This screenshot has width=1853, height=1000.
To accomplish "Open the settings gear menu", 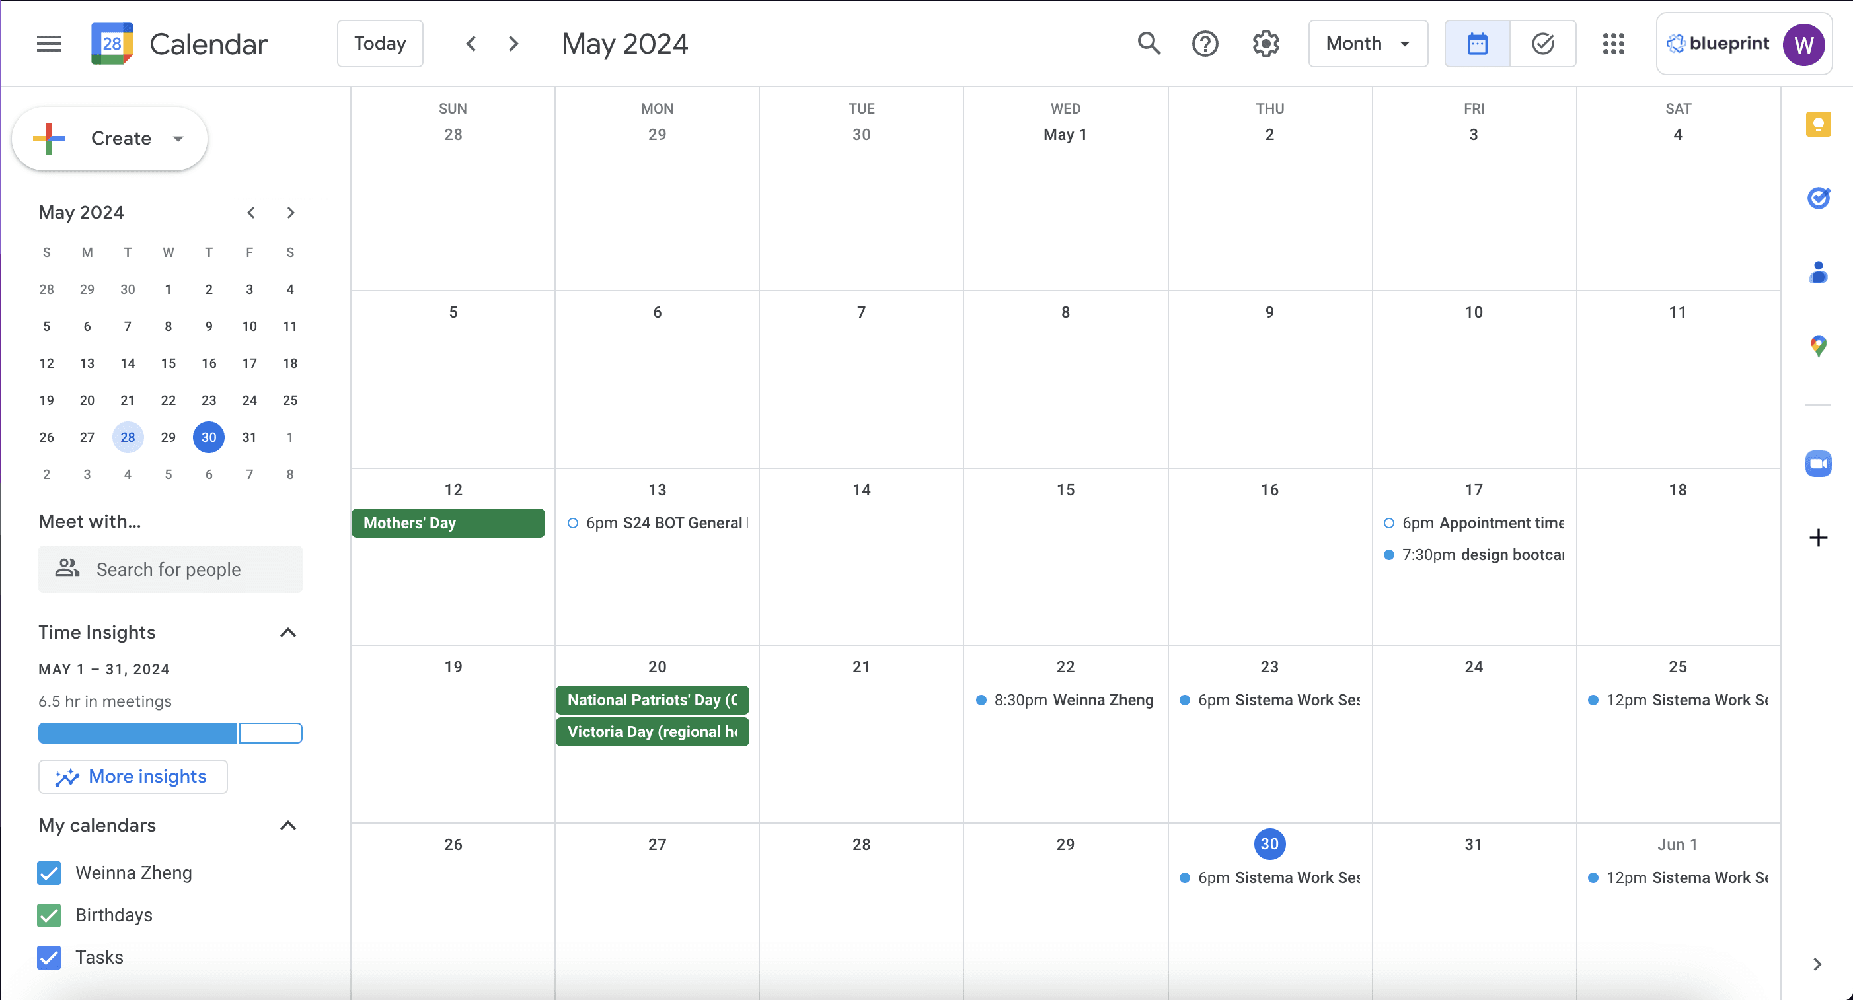I will 1266,44.
